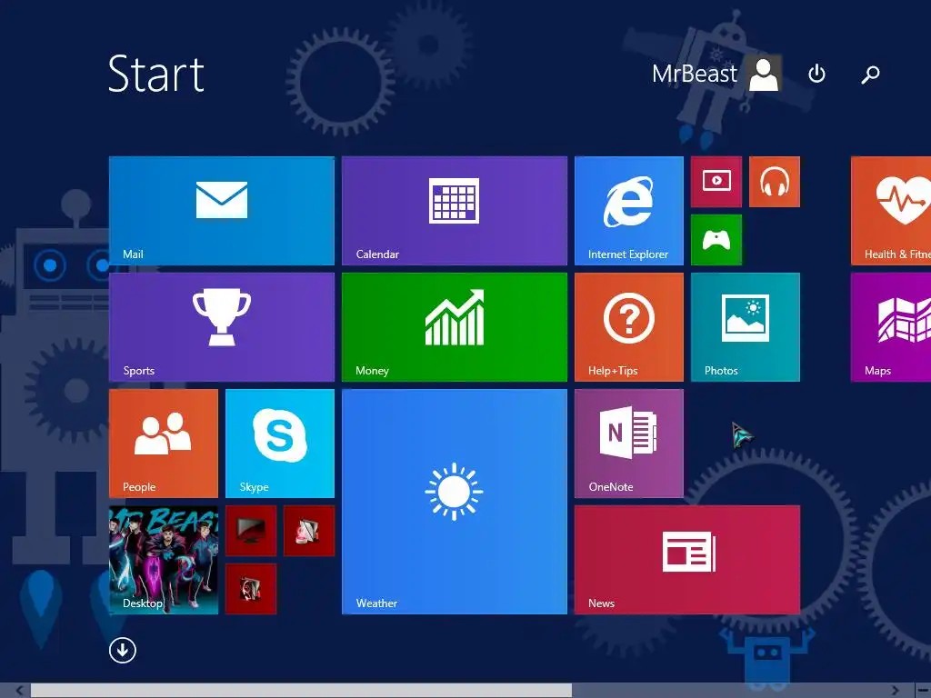
Task: Open the Calendar tile
Action: coord(455,211)
